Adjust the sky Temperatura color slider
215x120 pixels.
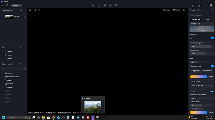tap(199, 77)
